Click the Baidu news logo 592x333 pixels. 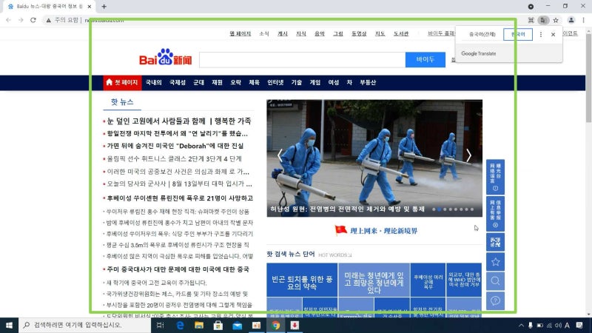(x=165, y=58)
